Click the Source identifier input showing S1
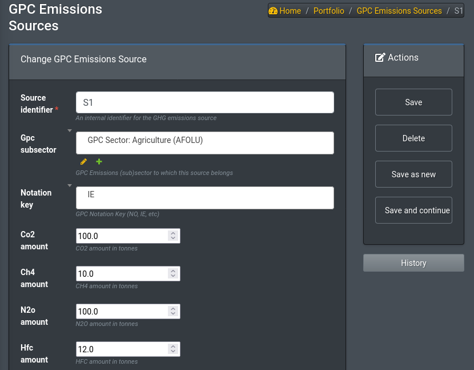Viewport: 474px width, 370px height. [x=205, y=102]
